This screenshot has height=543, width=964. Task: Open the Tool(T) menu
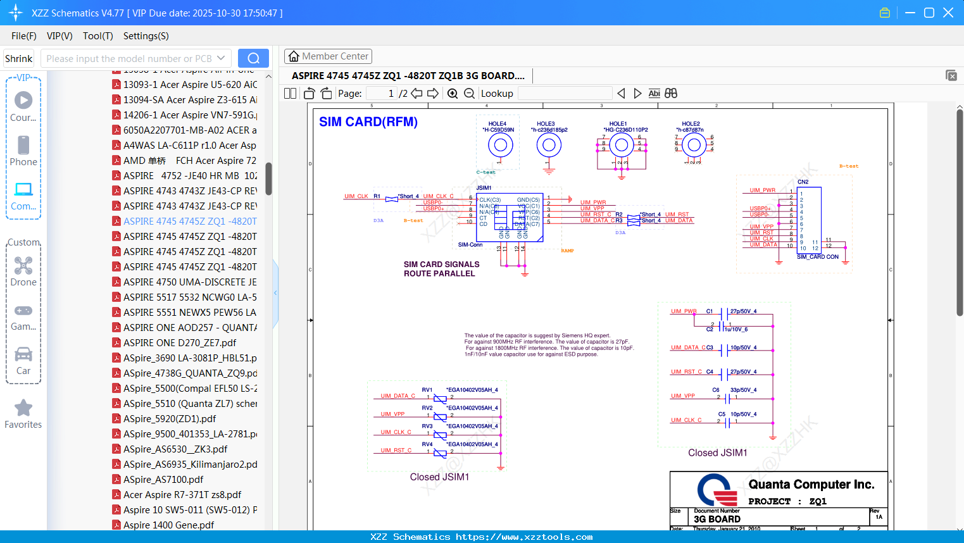(x=98, y=36)
